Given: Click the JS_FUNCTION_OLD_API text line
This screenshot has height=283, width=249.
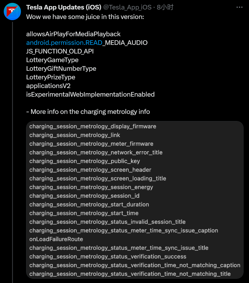Looking at the screenshot, I should coord(60,51).
